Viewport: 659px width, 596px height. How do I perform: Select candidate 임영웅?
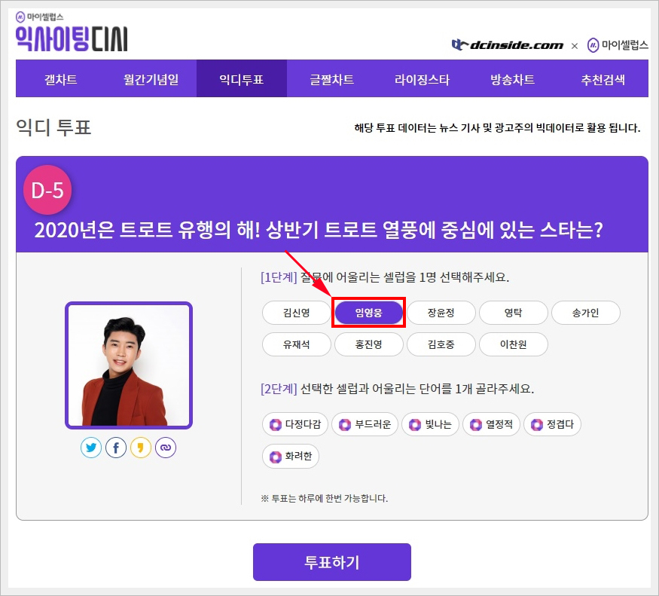coord(368,313)
